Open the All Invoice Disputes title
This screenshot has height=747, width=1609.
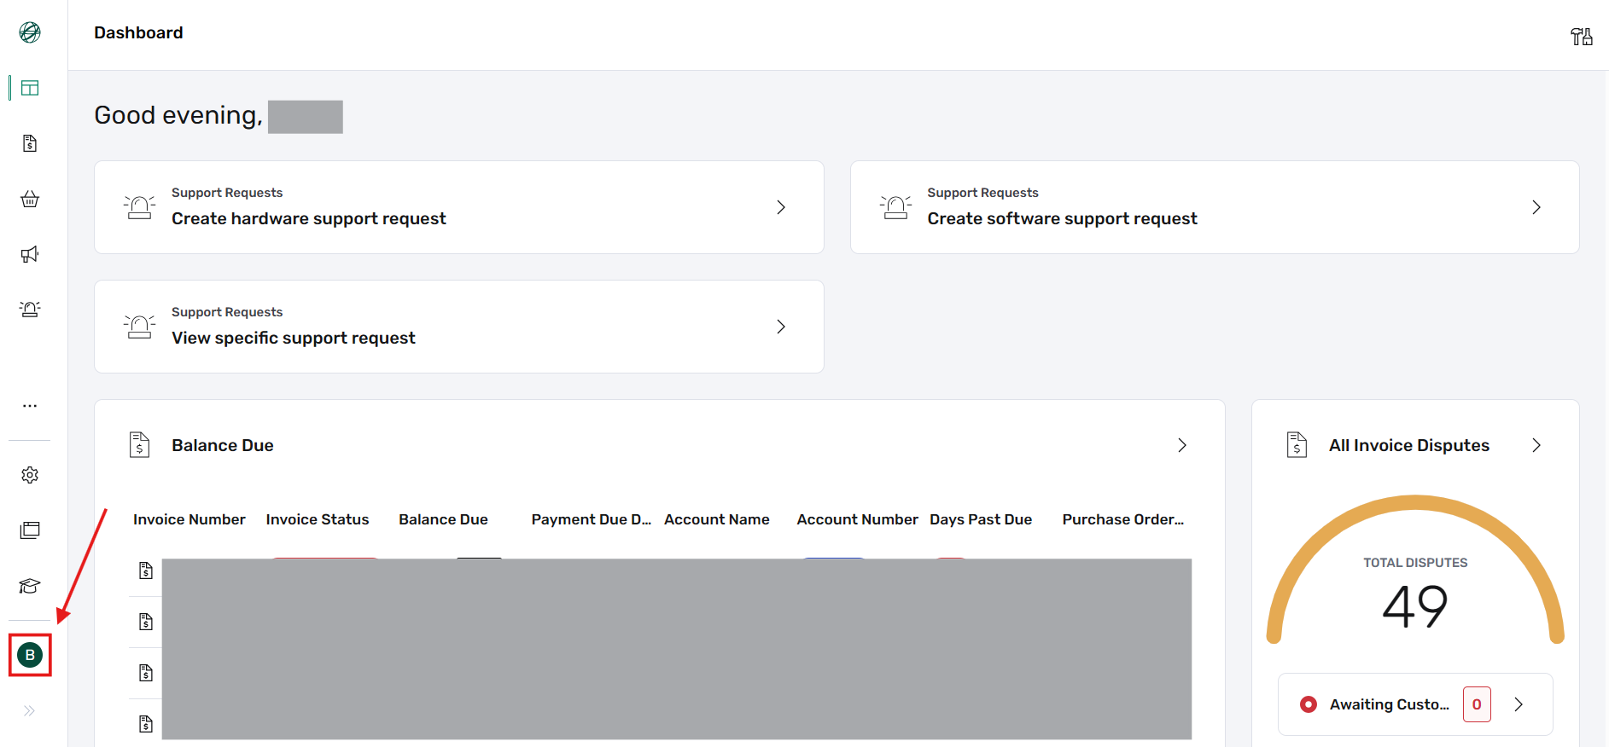pyautogui.click(x=1409, y=445)
